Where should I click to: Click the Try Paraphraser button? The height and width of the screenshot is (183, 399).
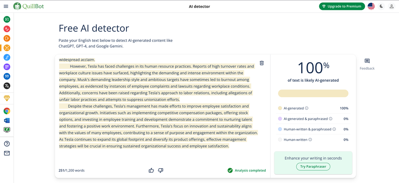coord(313,167)
